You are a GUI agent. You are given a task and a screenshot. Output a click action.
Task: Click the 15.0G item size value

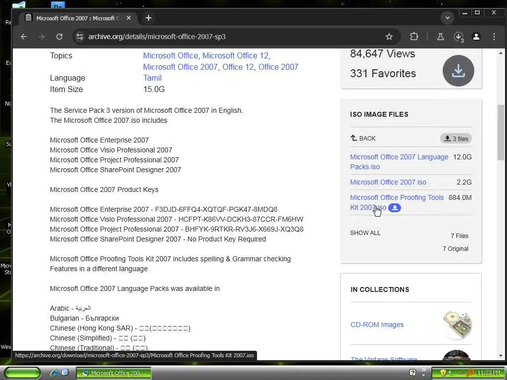154,89
